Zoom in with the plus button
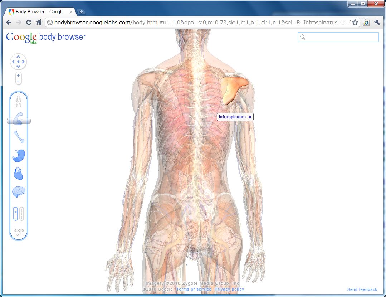Image resolution: width=386 pixels, height=297 pixels. 18,76
